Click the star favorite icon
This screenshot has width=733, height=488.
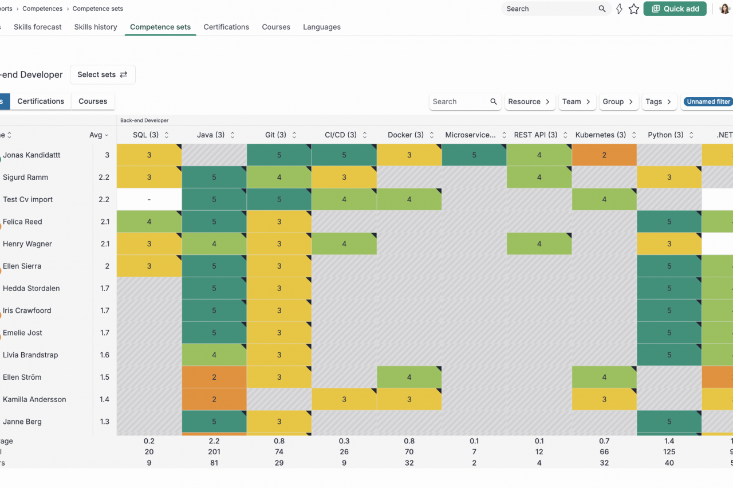[x=634, y=9]
